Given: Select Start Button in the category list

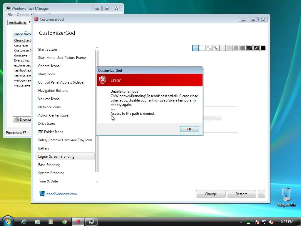Looking at the screenshot, I should coord(65,49).
